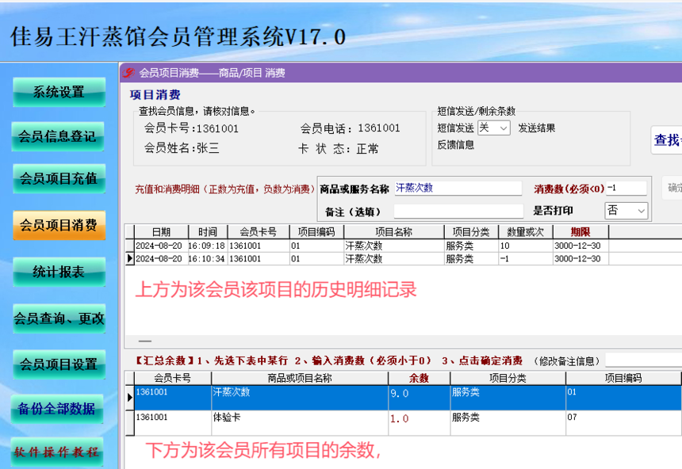The width and height of the screenshot is (682, 469).
Task: Click the app logo icon in the window title
Action: (x=128, y=73)
